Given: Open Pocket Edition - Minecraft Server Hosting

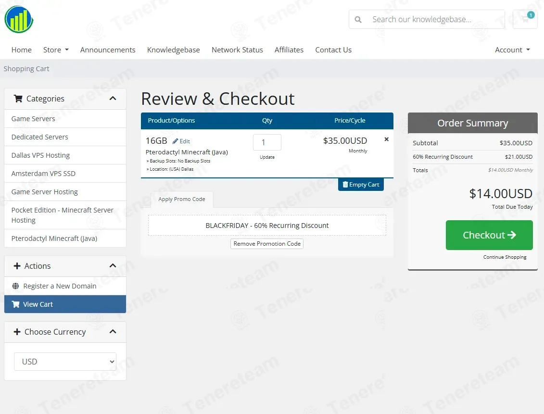Looking at the screenshot, I should [65, 215].
